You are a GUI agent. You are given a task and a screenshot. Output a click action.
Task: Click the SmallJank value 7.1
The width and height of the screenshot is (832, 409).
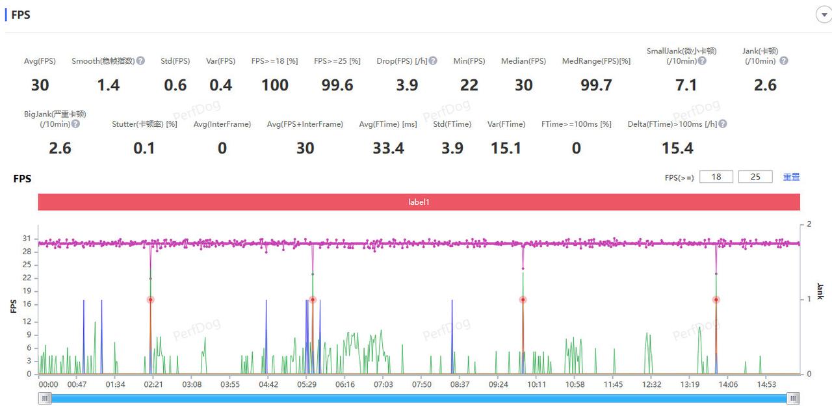tap(686, 85)
